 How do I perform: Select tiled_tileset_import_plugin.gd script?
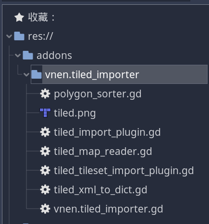[124, 171]
